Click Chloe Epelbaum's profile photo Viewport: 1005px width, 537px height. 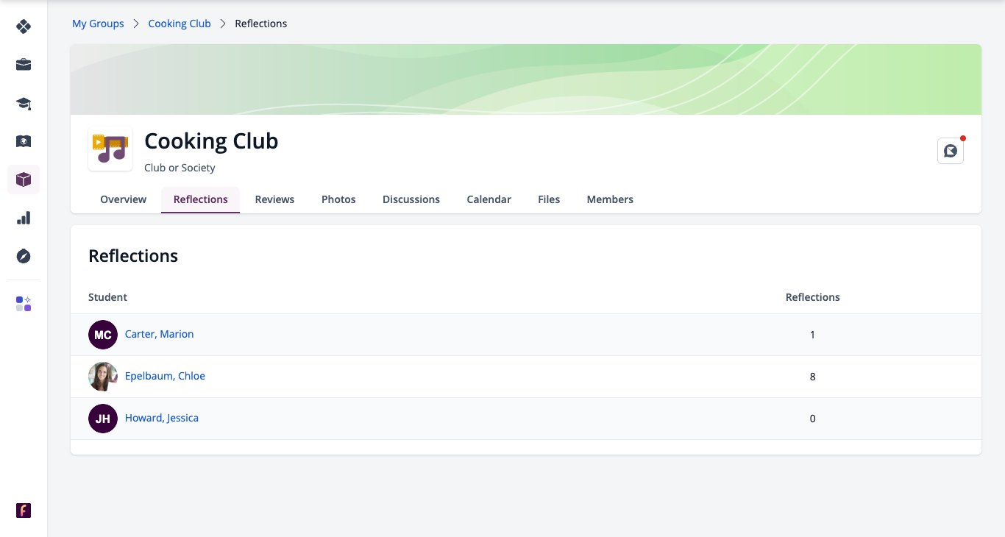click(x=103, y=377)
